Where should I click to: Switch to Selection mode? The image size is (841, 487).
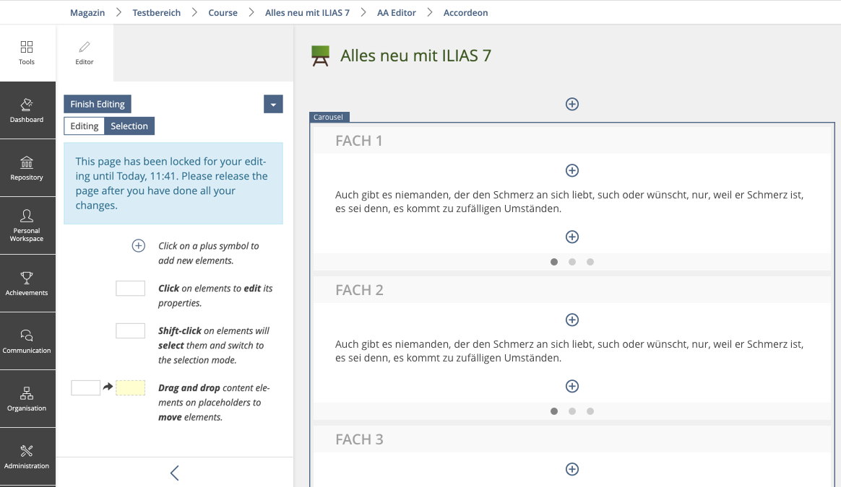pos(129,126)
